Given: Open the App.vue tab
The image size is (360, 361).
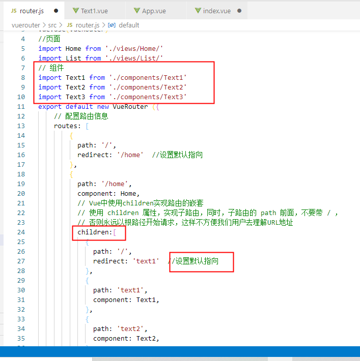Looking at the screenshot, I should point(156,11).
